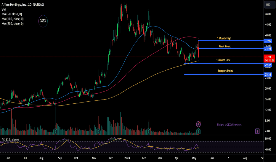Click the lightning bolt news event icon

pos(198,124)
